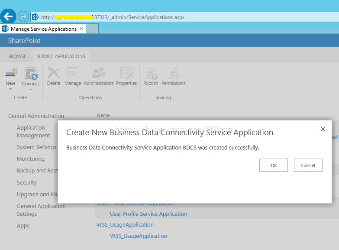The height and width of the screenshot is (250, 339).
Task: Click the Name column header
Action: coord(103,115)
